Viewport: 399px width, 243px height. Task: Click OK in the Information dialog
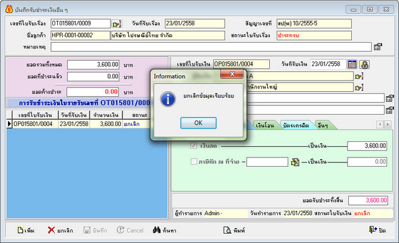tap(198, 123)
